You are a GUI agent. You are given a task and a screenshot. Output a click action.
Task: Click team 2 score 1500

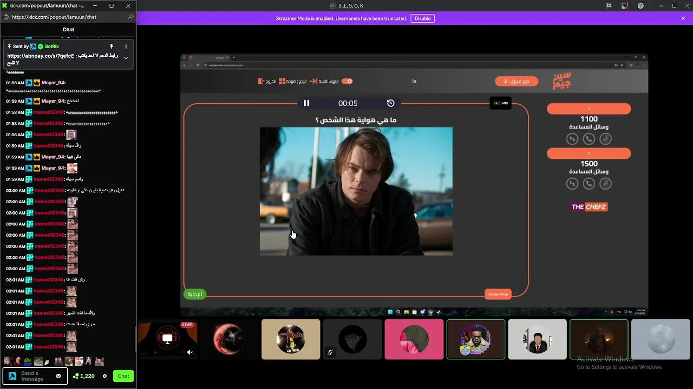click(x=589, y=164)
